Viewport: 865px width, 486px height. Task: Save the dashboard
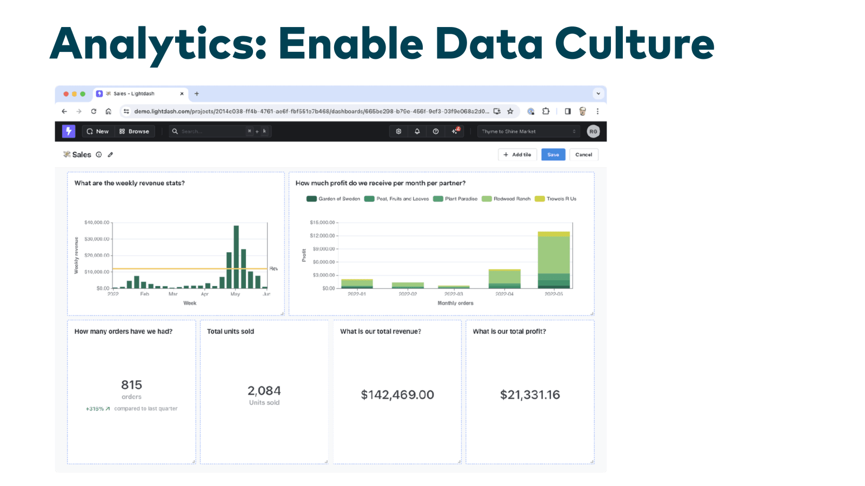pyautogui.click(x=553, y=154)
